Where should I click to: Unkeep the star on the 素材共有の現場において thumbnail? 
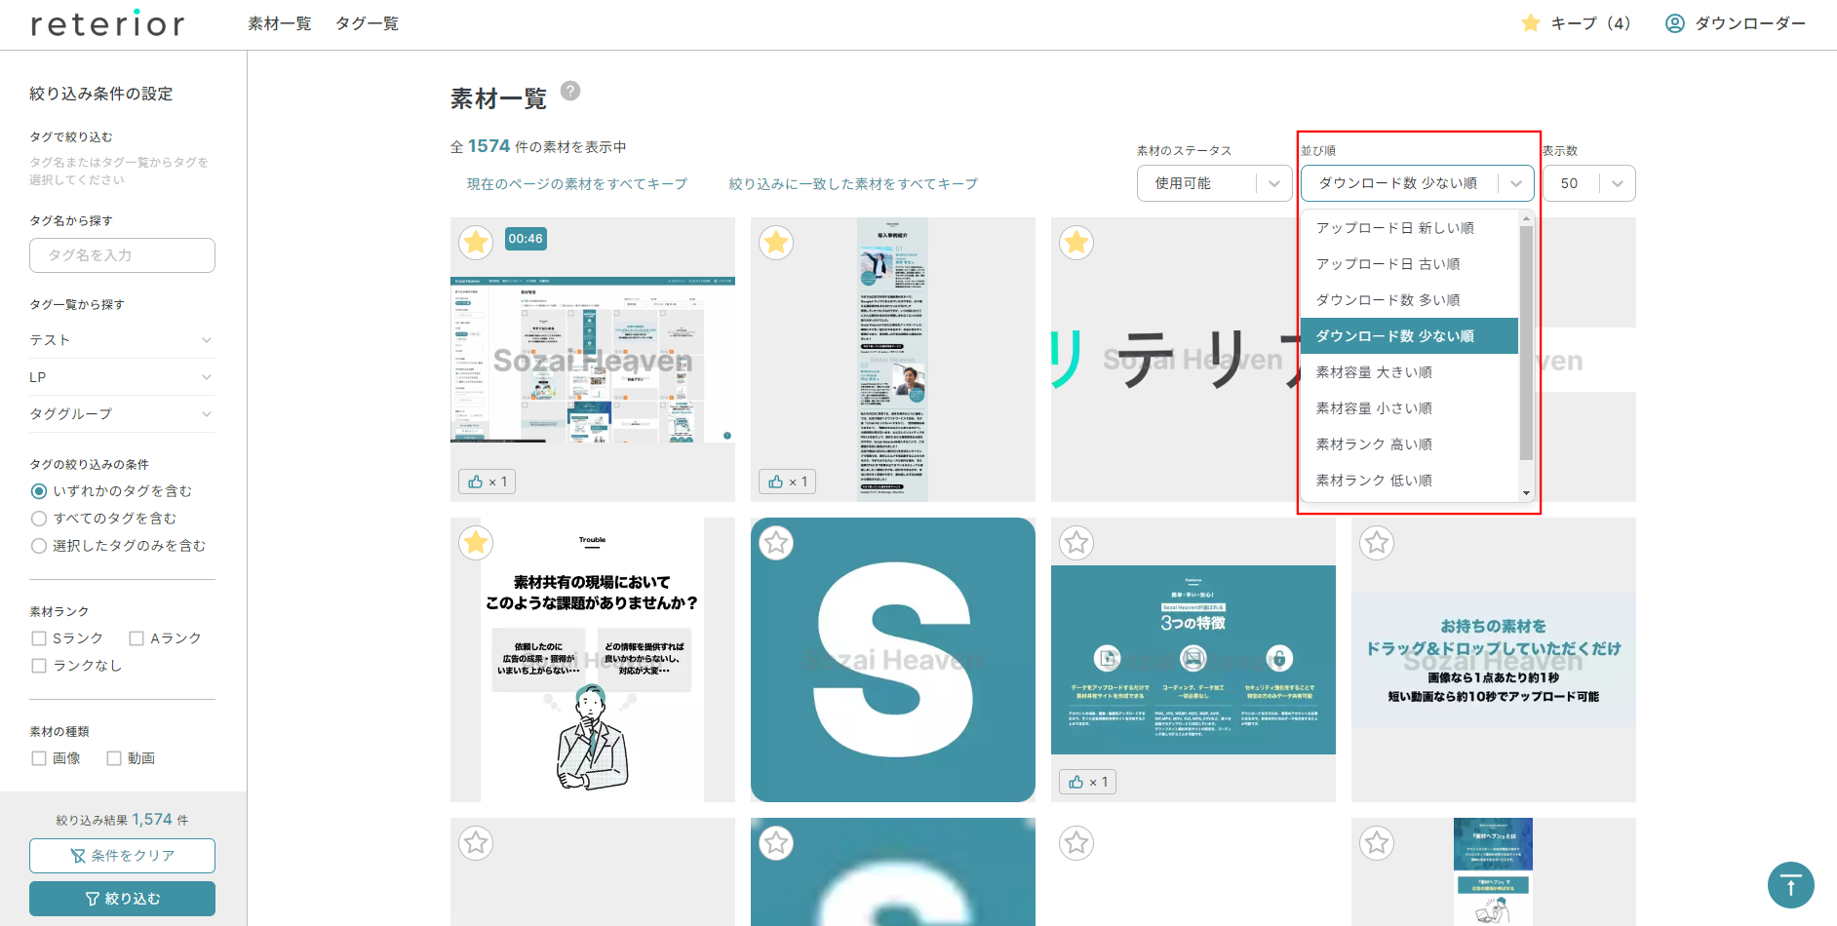tap(476, 542)
